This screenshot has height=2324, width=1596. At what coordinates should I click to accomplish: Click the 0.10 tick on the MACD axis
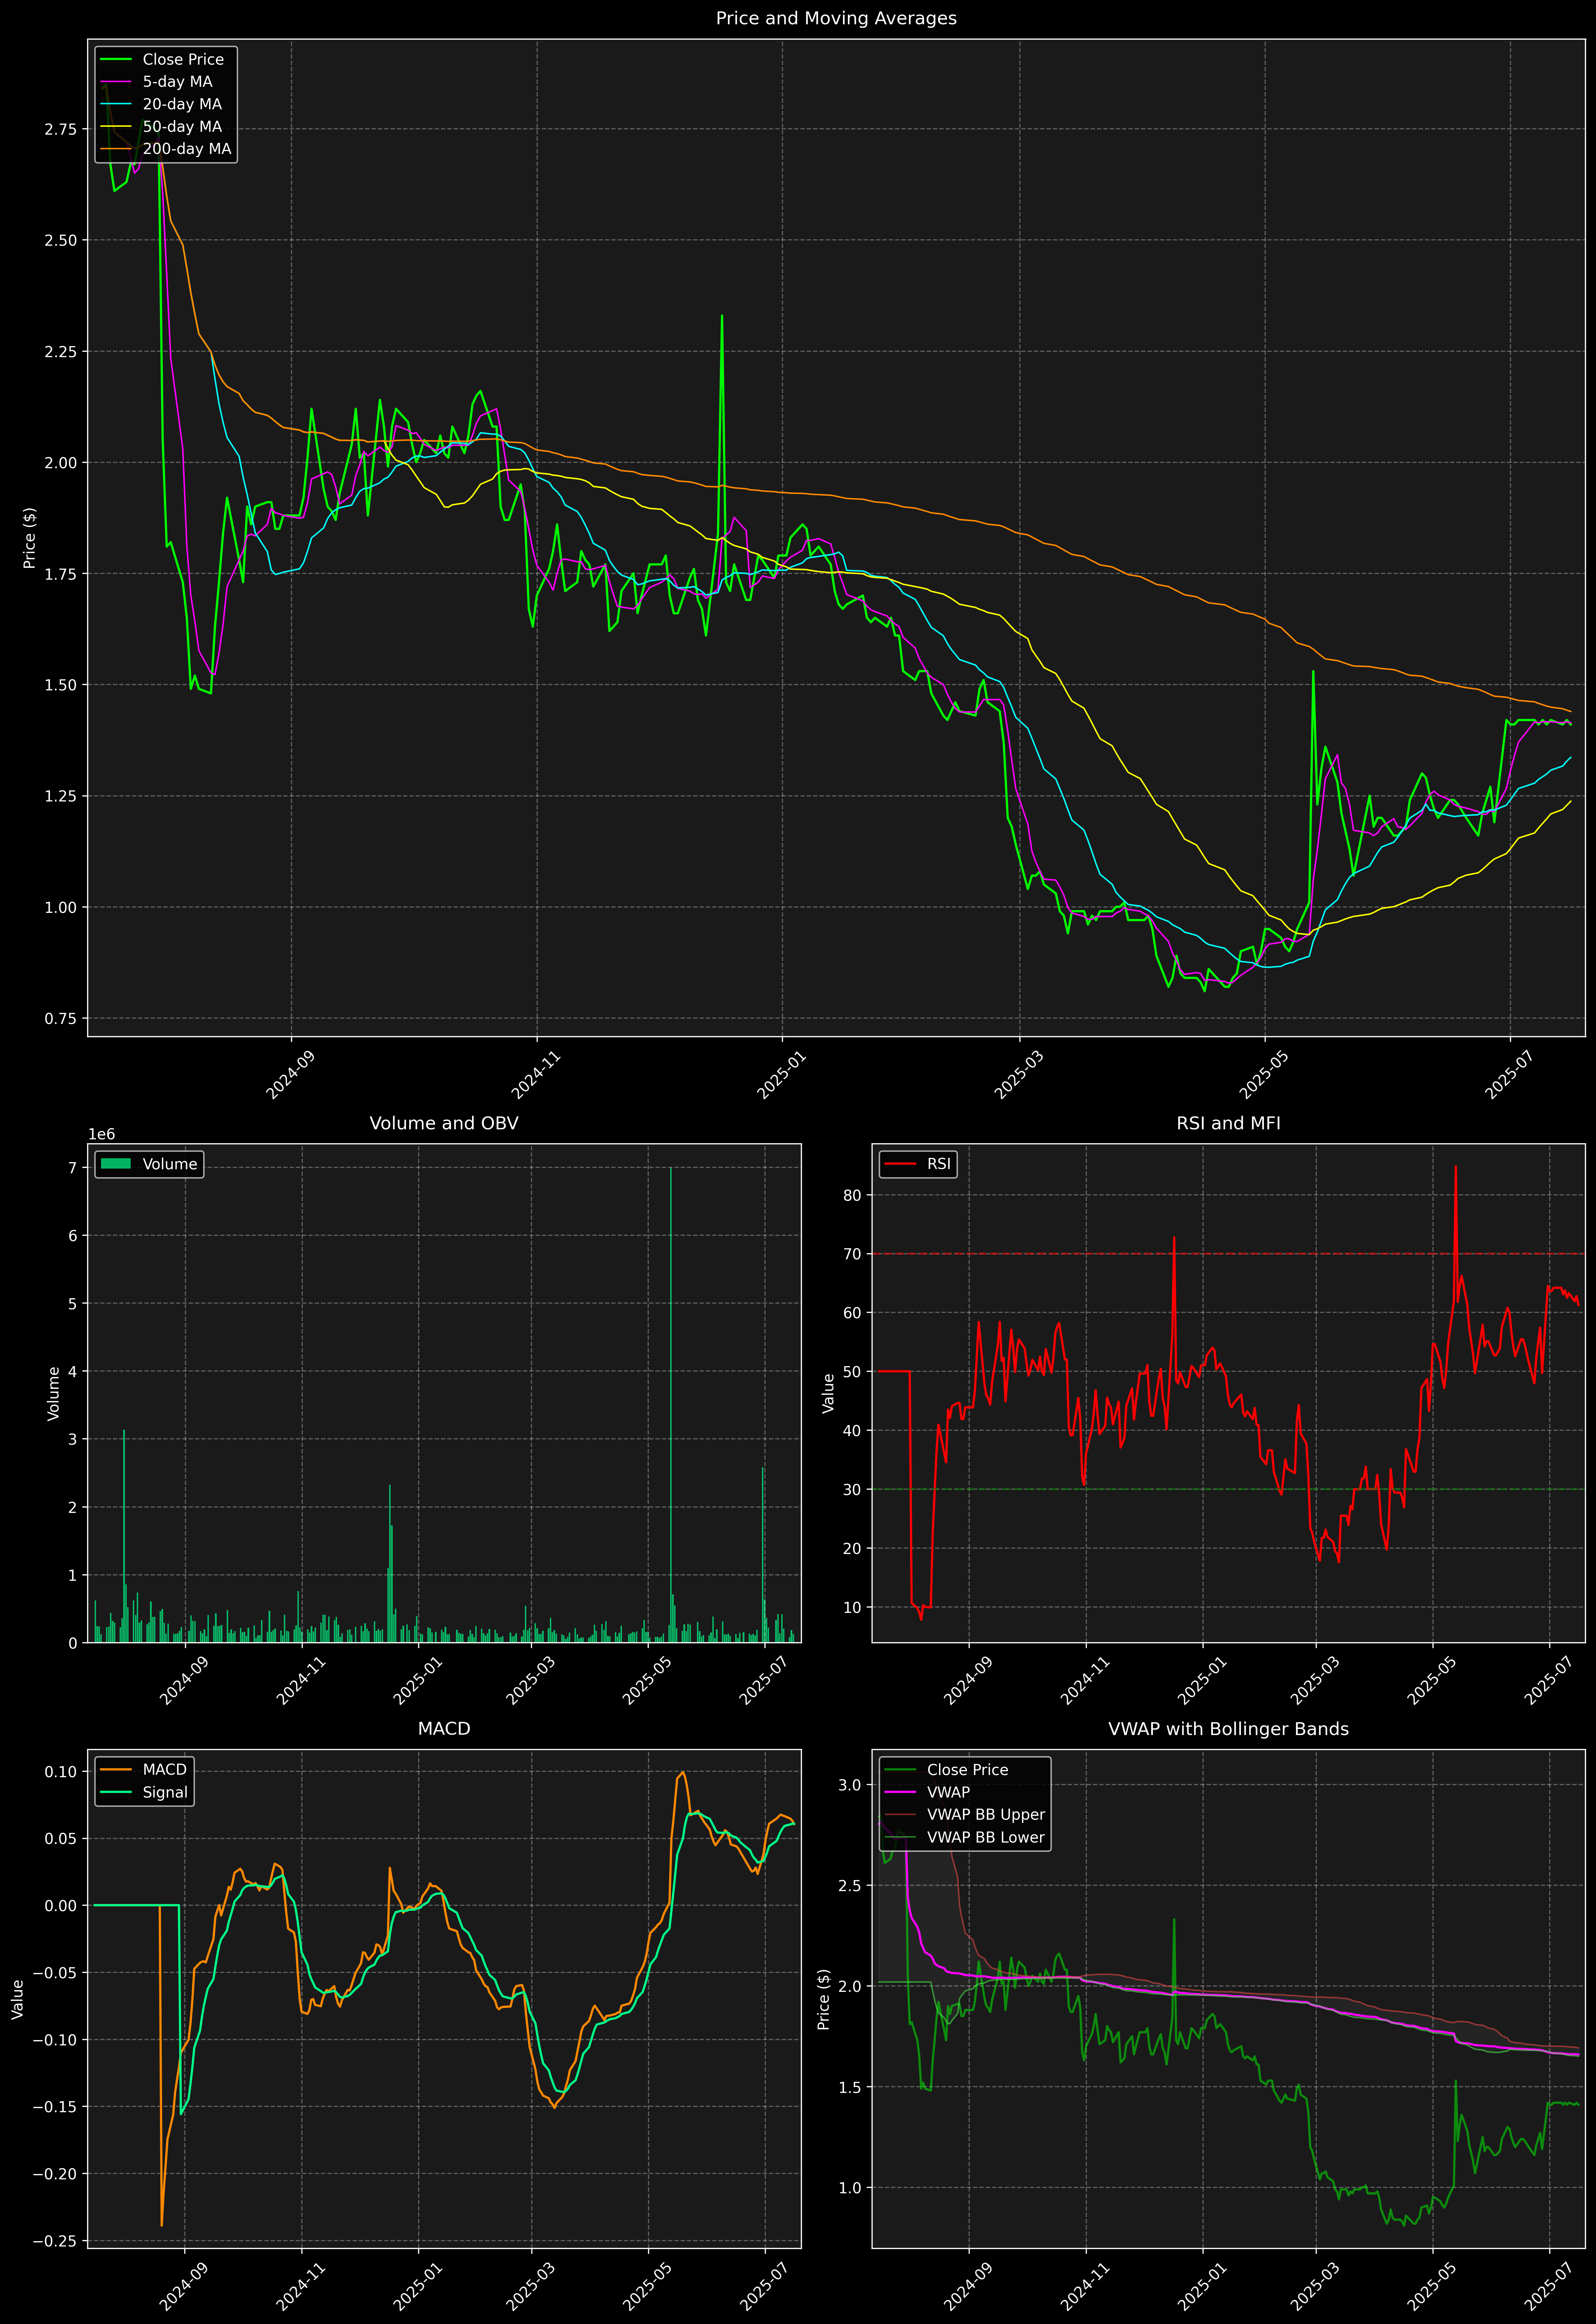point(60,1772)
